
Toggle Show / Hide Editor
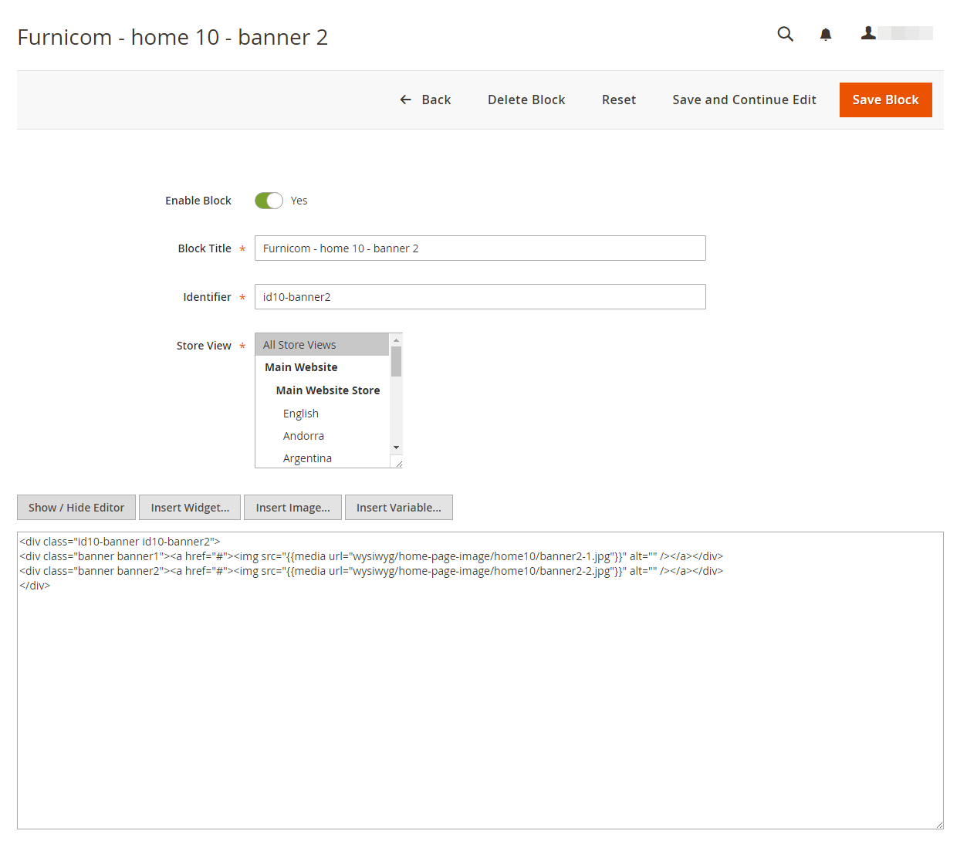tap(76, 508)
